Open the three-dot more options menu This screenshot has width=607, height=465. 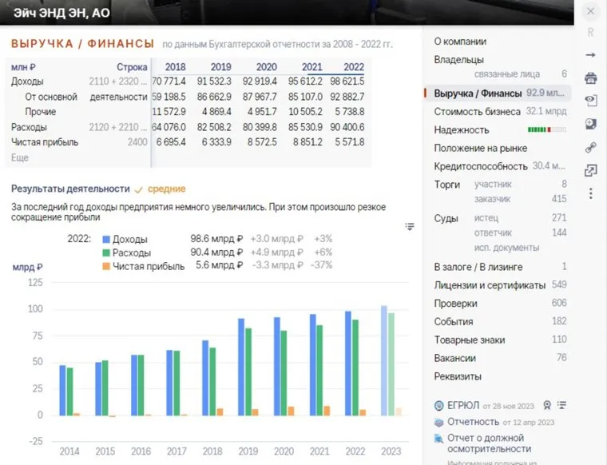click(590, 193)
